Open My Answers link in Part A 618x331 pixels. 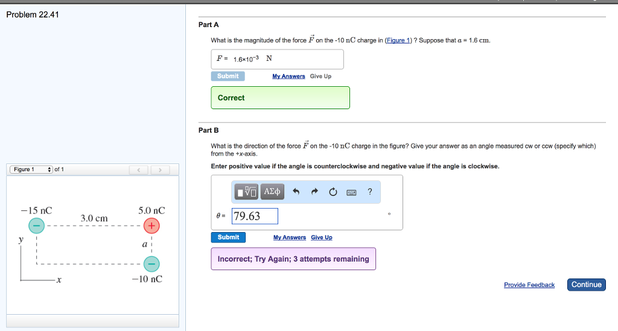(x=288, y=77)
